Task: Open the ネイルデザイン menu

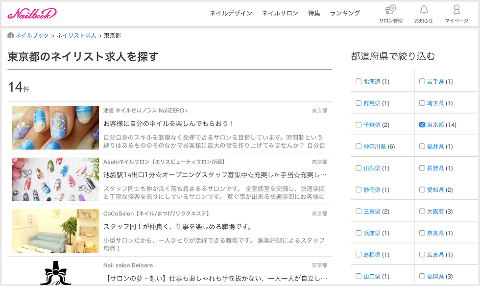Action: click(x=231, y=13)
